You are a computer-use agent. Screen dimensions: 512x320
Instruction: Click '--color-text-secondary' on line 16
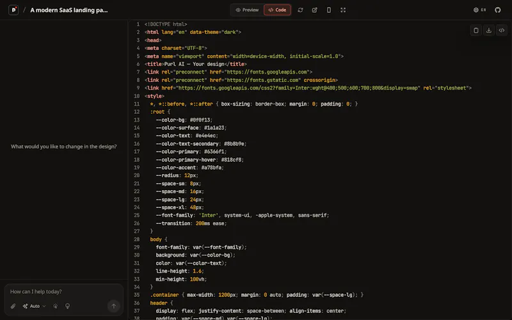(187, 144)
